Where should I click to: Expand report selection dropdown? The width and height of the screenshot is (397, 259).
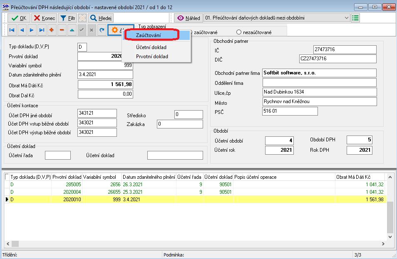pyautogui.click(x=347, y=18)
